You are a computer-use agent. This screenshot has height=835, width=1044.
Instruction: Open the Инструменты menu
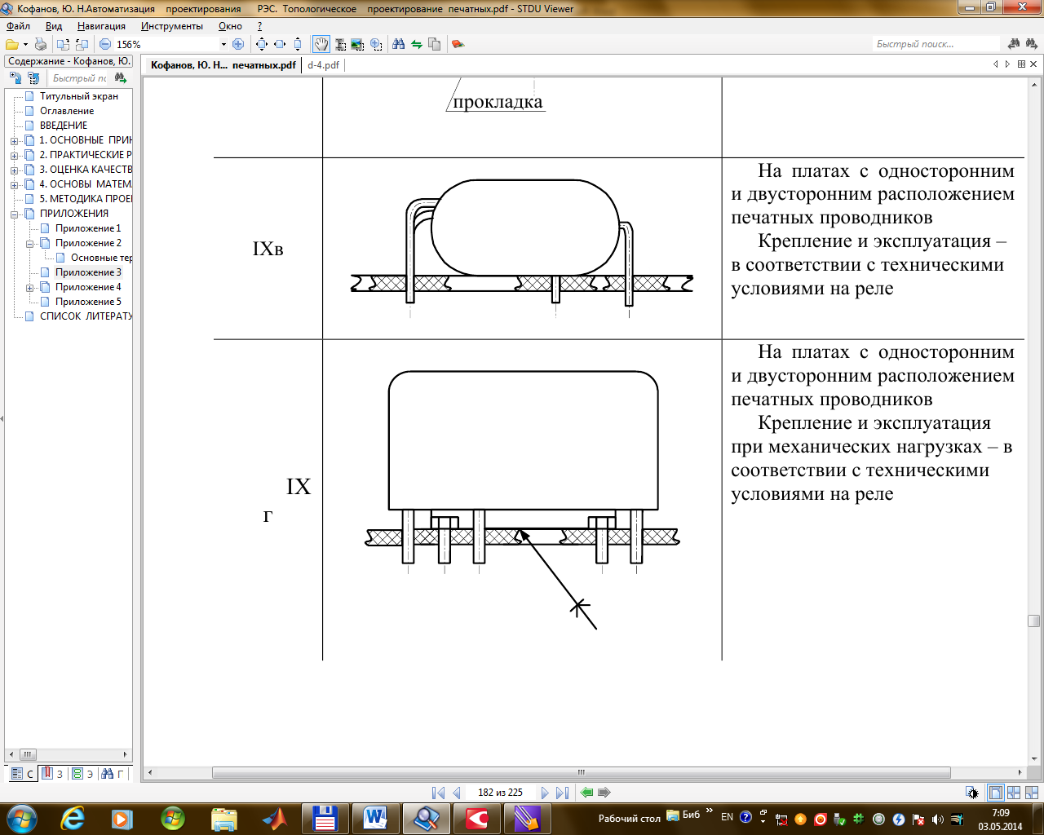[172, 26]
